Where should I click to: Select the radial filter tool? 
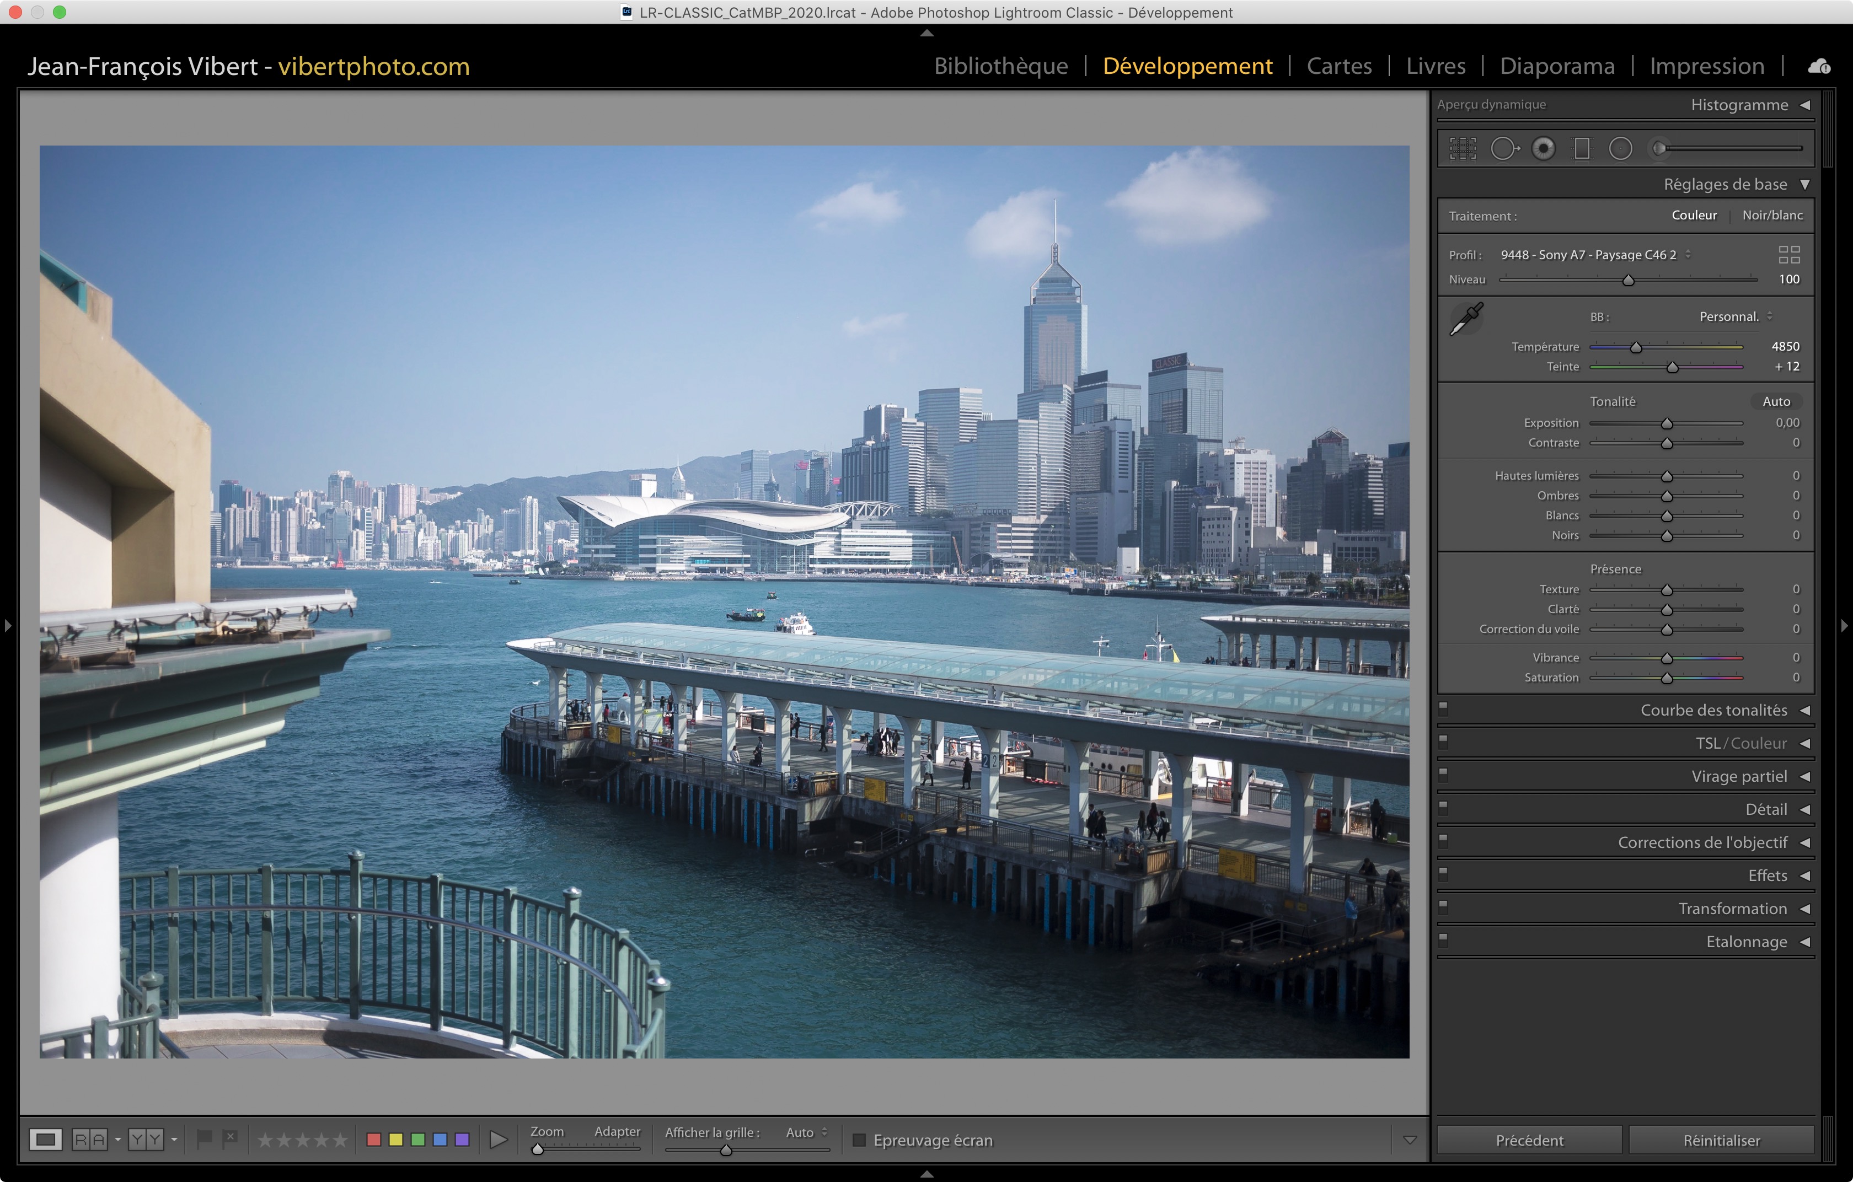tap(1620, 148)
